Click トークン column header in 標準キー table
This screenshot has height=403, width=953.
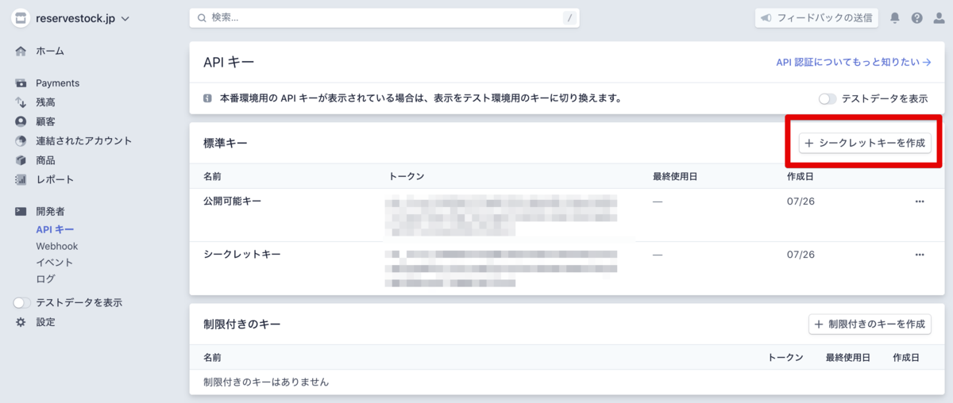click(x=407, y=176)
